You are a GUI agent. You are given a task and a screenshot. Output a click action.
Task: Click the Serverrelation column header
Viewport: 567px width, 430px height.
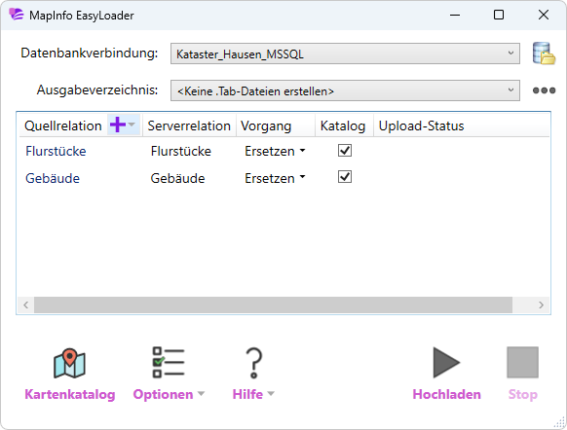tap(189, 125)
